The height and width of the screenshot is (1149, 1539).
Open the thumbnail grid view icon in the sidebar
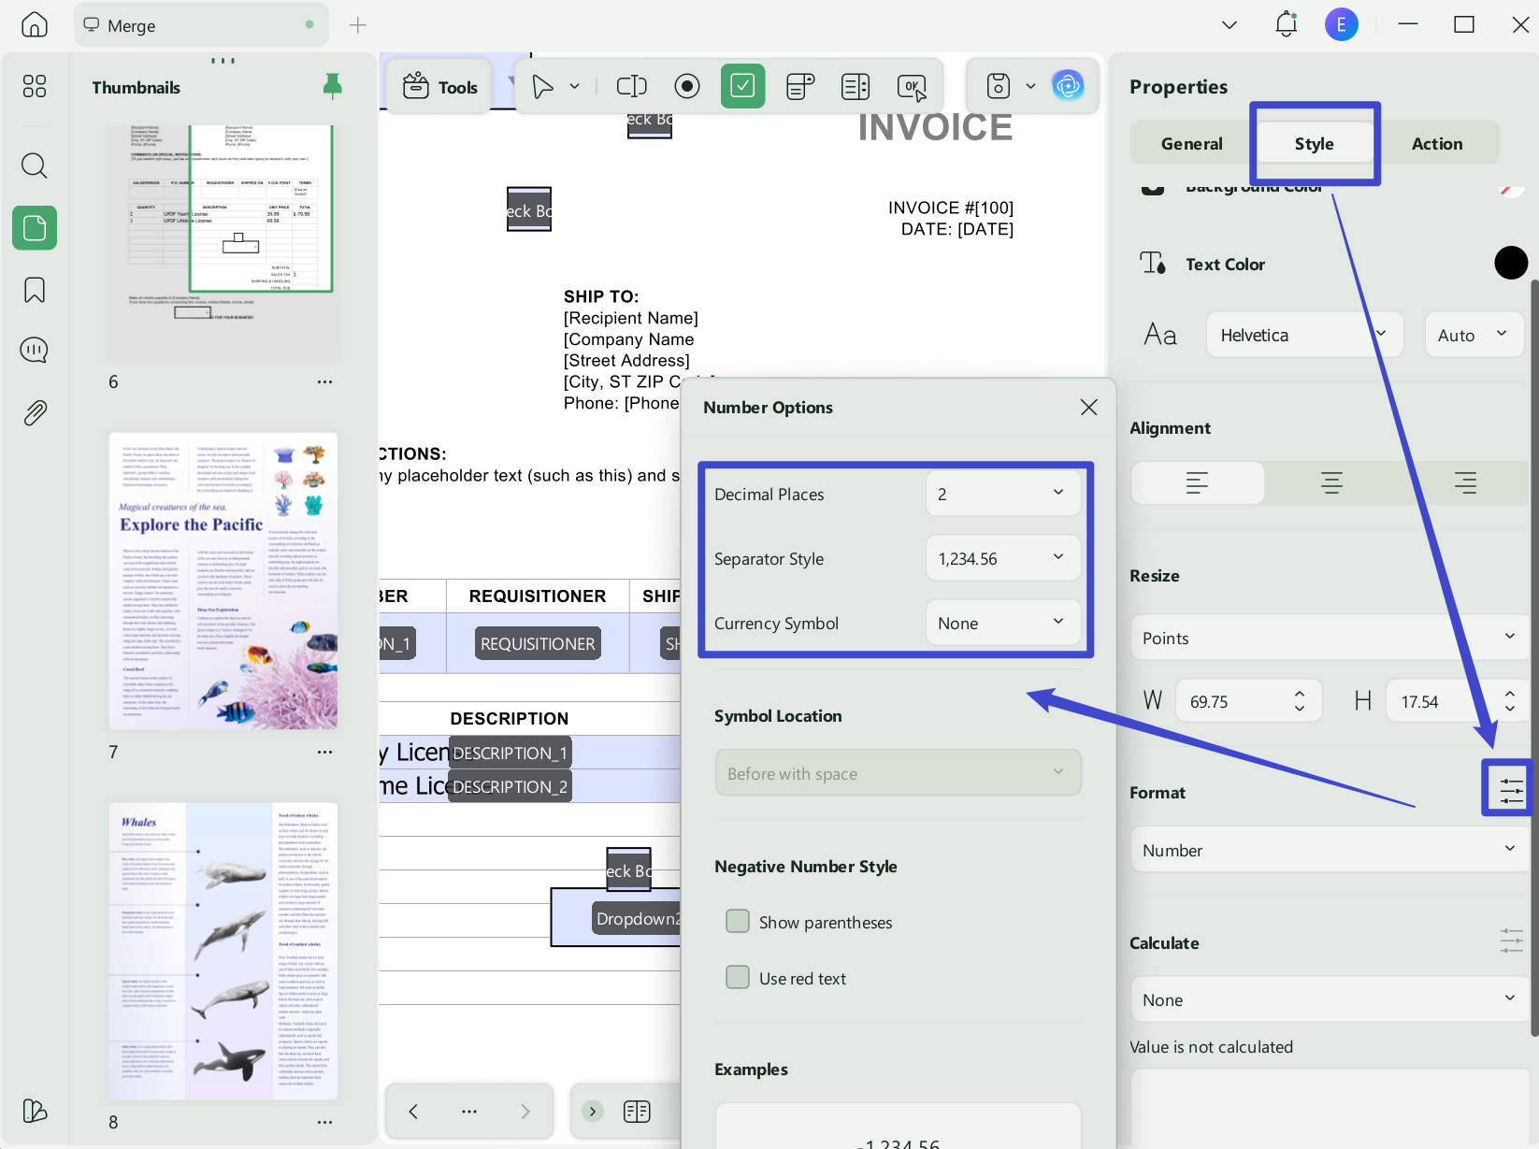35,86
